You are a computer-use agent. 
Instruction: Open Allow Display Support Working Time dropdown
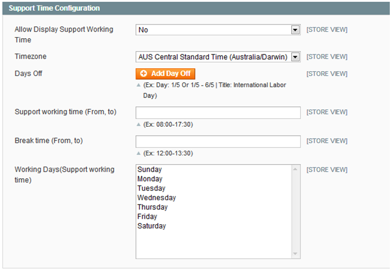pyautogui.click(x=218, y=30)
